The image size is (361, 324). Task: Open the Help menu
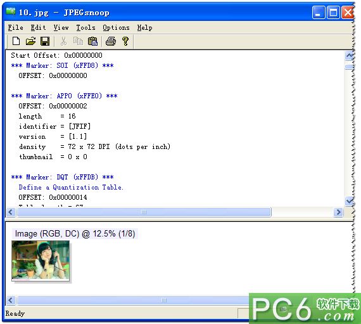(144, 28)
